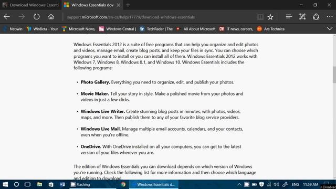Open File Explorer from the taskbar
336x189 pixels.
click(x=40, y=184)
